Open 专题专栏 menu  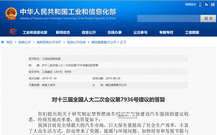(166, 32)
